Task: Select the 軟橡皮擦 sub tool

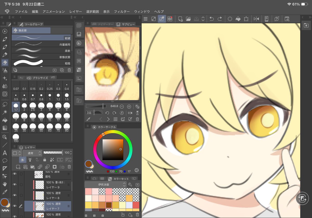Action: click(41, 56)
